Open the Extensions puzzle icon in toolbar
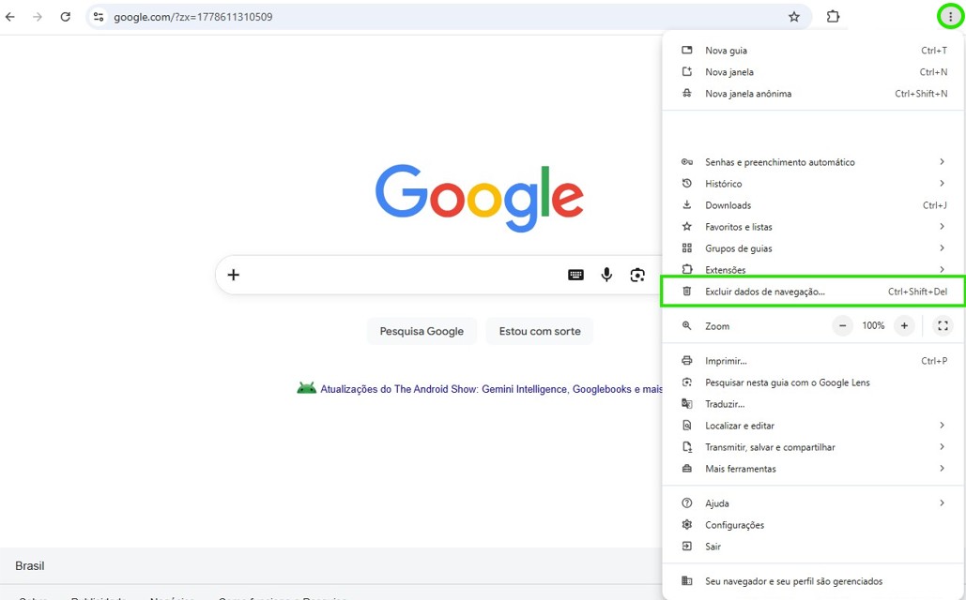 (833, 17)
